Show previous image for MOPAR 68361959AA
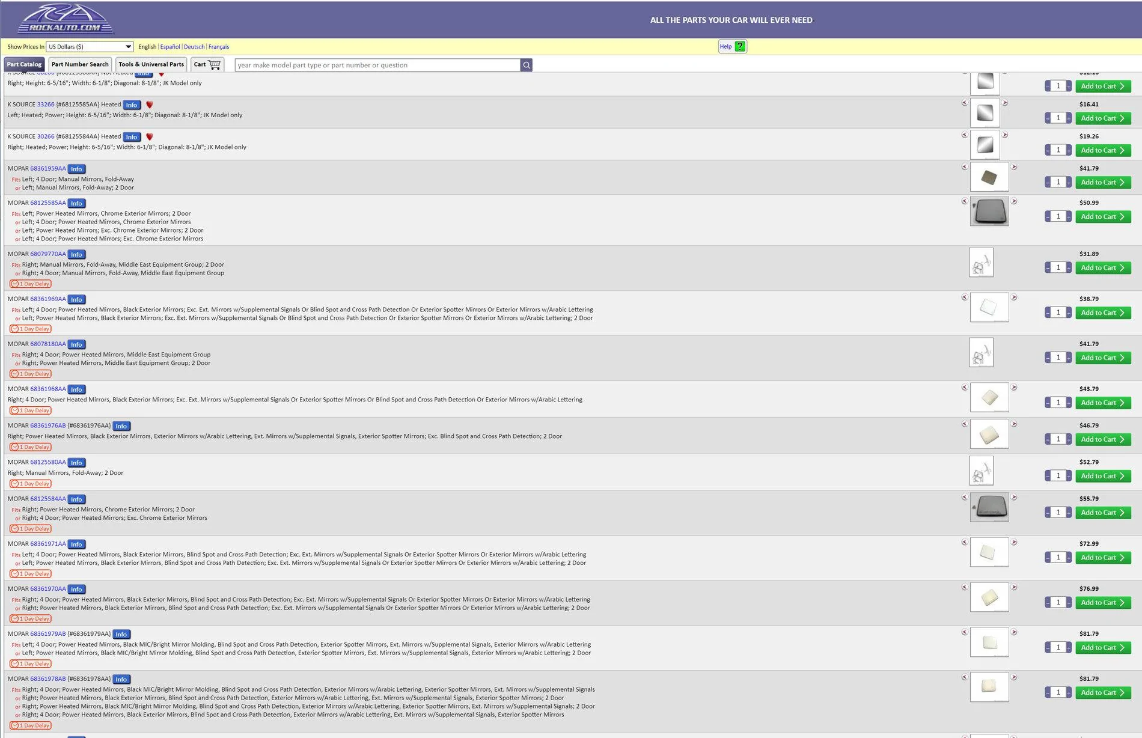1142x738 pixels. [x=965, y=167]
